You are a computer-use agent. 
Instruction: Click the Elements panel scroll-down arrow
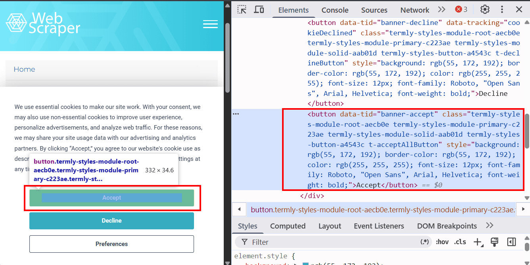527,198
